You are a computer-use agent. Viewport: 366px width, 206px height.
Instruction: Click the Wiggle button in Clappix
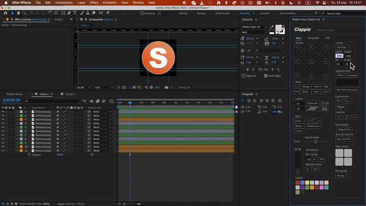341,107
